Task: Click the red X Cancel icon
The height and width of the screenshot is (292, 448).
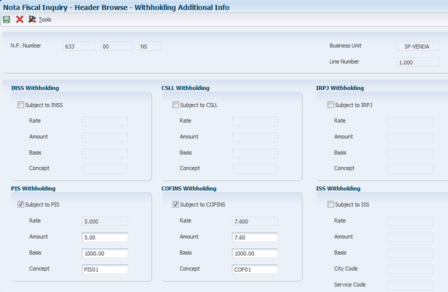Action: 19,19
